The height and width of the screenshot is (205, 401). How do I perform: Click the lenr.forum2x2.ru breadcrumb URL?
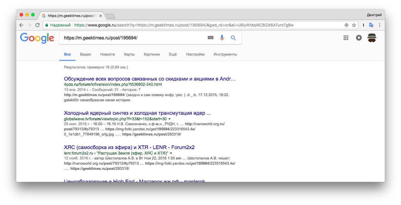tap(116, 153)
